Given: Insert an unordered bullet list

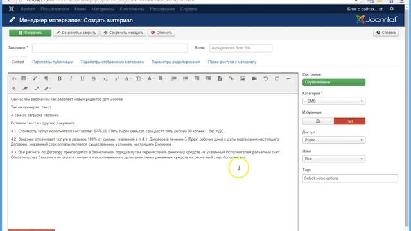Looking at the screenshot, I should click(x=186, y=78).
